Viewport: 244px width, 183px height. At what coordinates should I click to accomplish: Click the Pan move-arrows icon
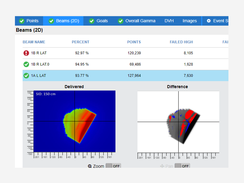(162, 166)
